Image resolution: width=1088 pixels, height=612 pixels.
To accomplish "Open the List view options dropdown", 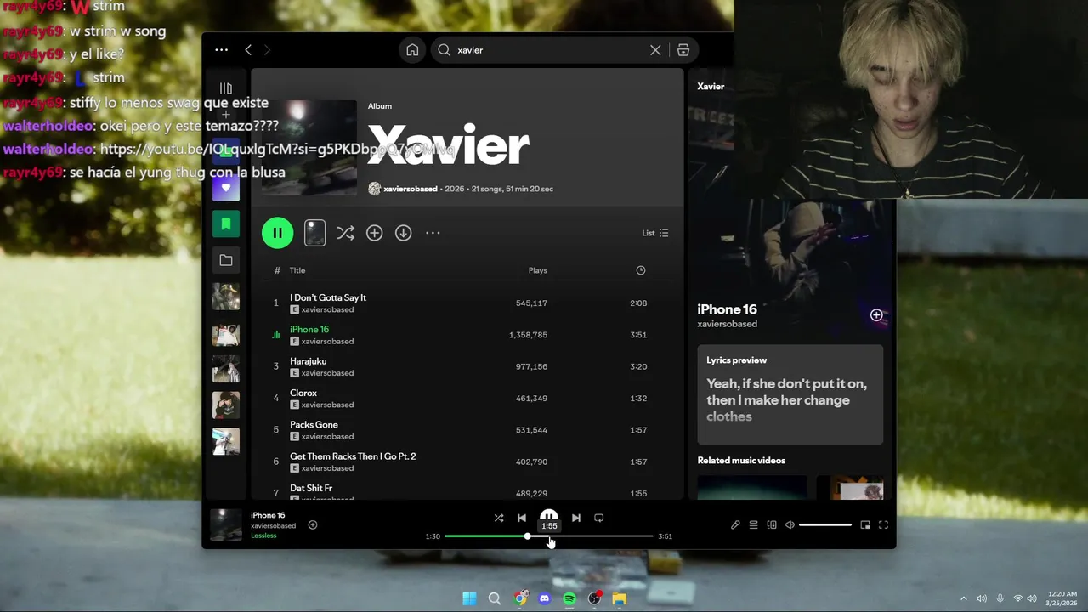I will pos(655,233).
